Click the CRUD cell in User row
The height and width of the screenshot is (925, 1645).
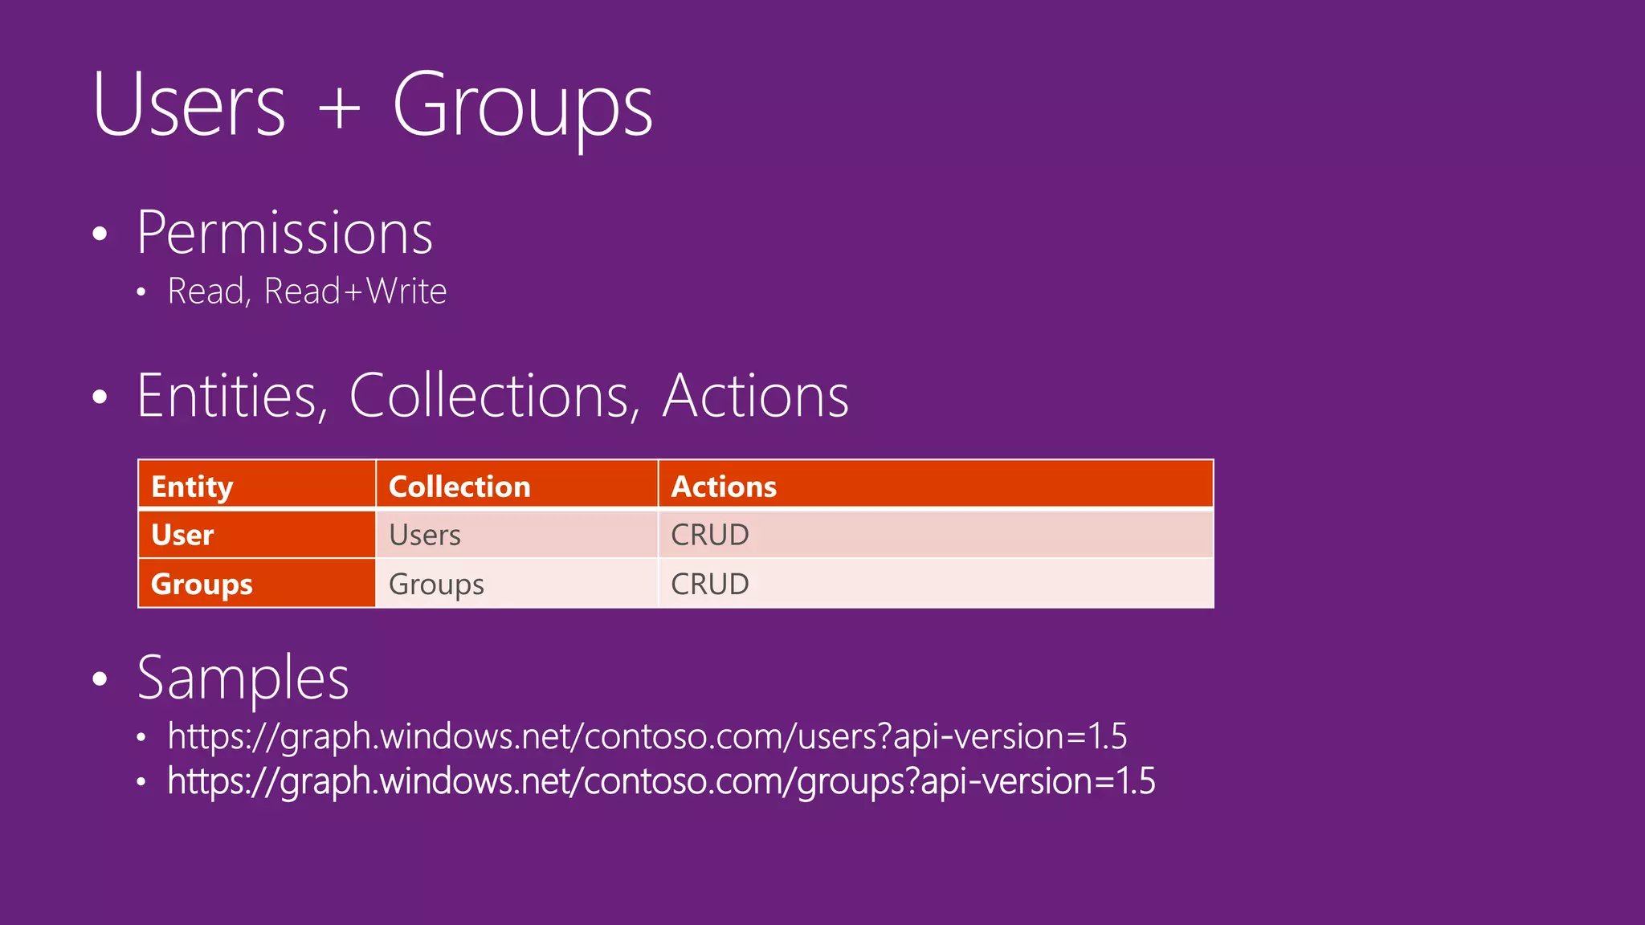[936, 535]
